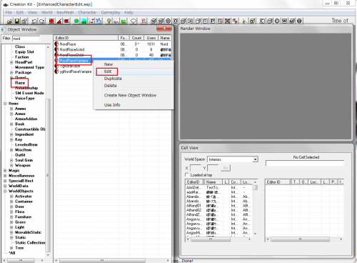Sort by the Count column header

pyautogui.click(x=136, y=38)
